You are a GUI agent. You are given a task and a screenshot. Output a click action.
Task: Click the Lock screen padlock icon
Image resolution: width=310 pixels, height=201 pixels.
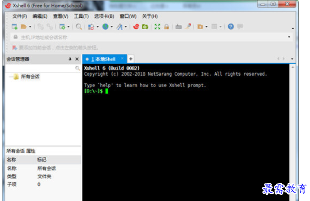[167, 27]
